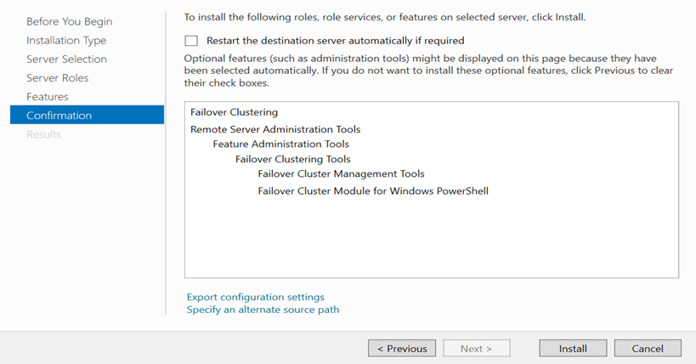Viewport: 696px width, 364px height.
Task: Select Failover Clustering Tools entry
Action: (x=293, y=159)
